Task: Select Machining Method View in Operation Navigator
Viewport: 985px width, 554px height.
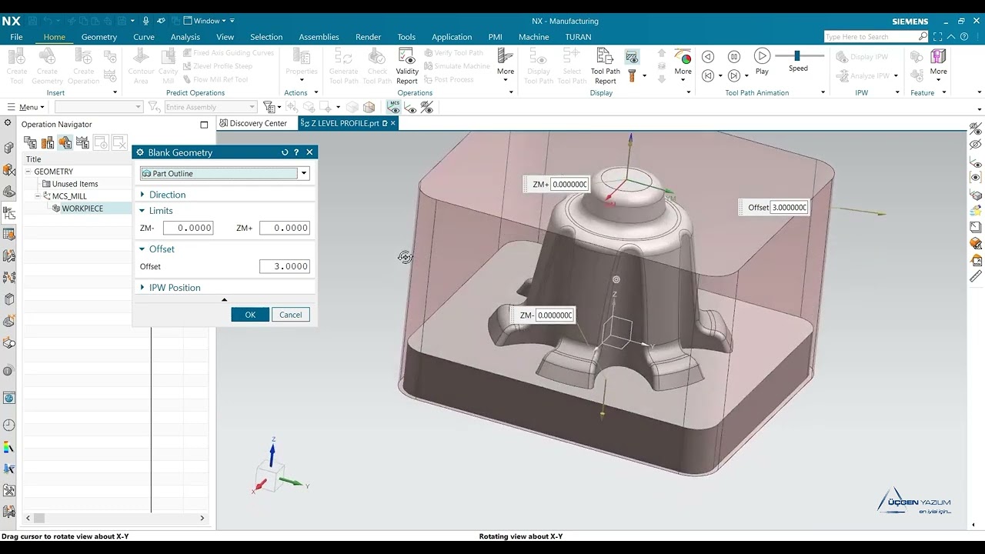Action: (82, 142)
